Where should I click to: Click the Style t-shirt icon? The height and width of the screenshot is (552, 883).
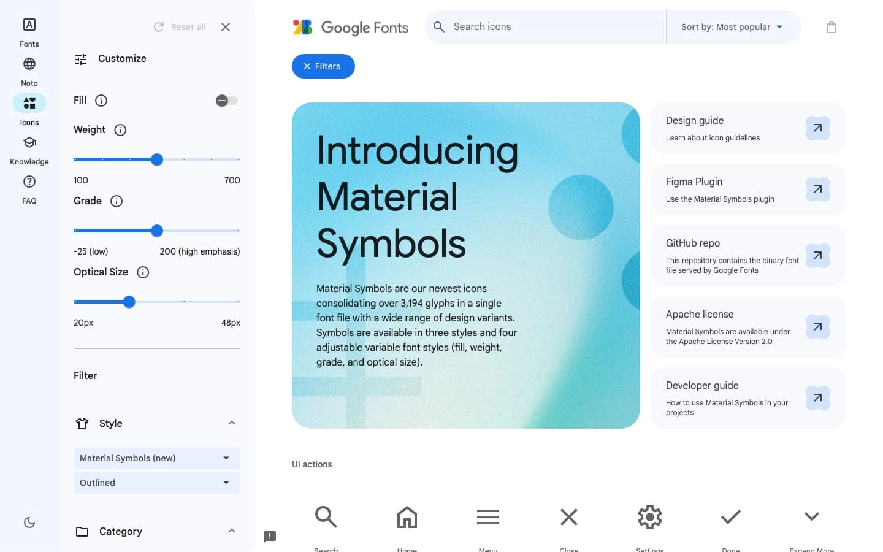coord(82,424)
